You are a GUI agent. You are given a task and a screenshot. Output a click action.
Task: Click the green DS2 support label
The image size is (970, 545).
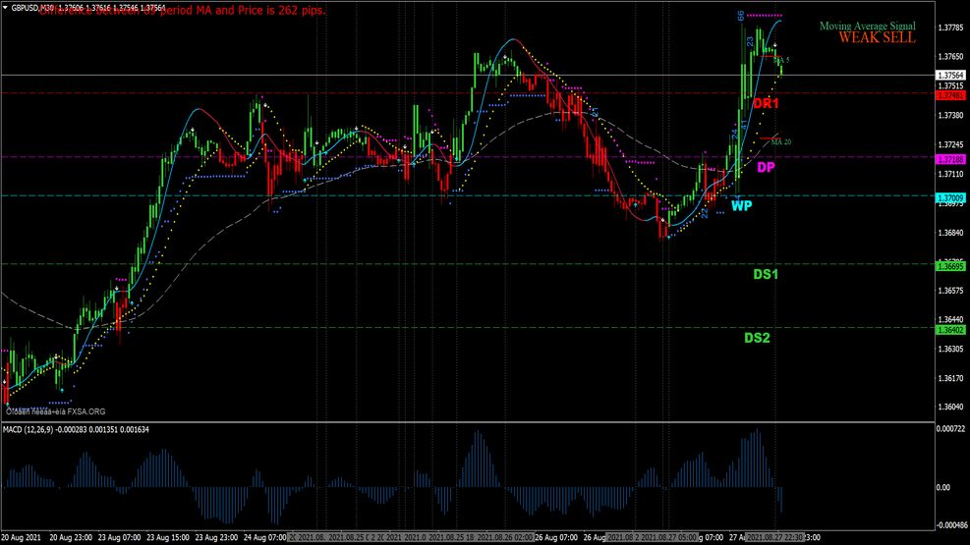click(756, 338)
